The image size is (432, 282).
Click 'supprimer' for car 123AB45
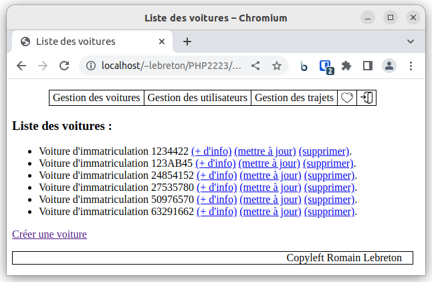point(328,163)
